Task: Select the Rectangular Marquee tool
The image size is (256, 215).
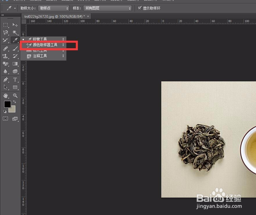Action: (x=5, y=25)
